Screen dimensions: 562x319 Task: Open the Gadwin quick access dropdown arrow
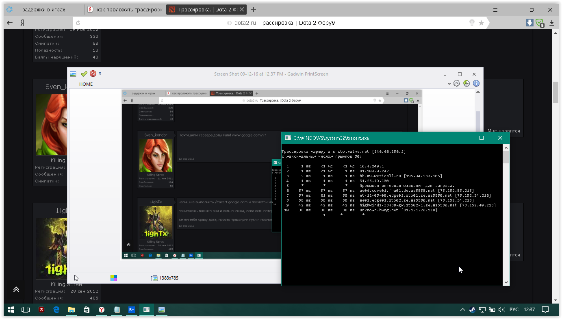[x=100, y=74]
